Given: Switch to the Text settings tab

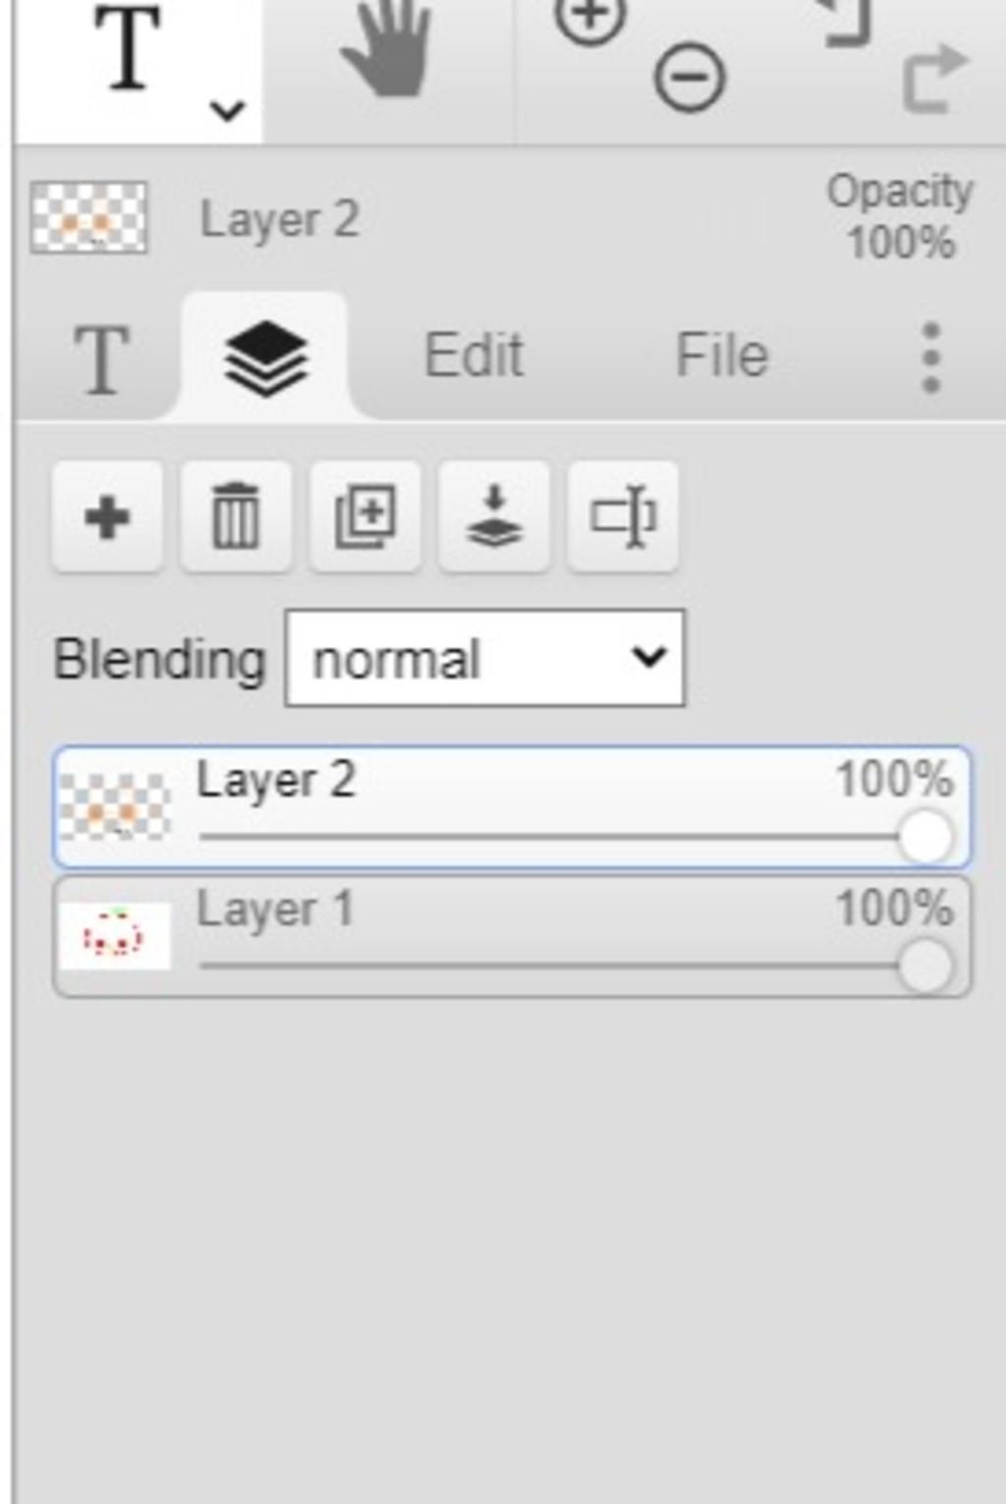Looking at the screenshot, I should pyautogui.click(x=101, y=360).
